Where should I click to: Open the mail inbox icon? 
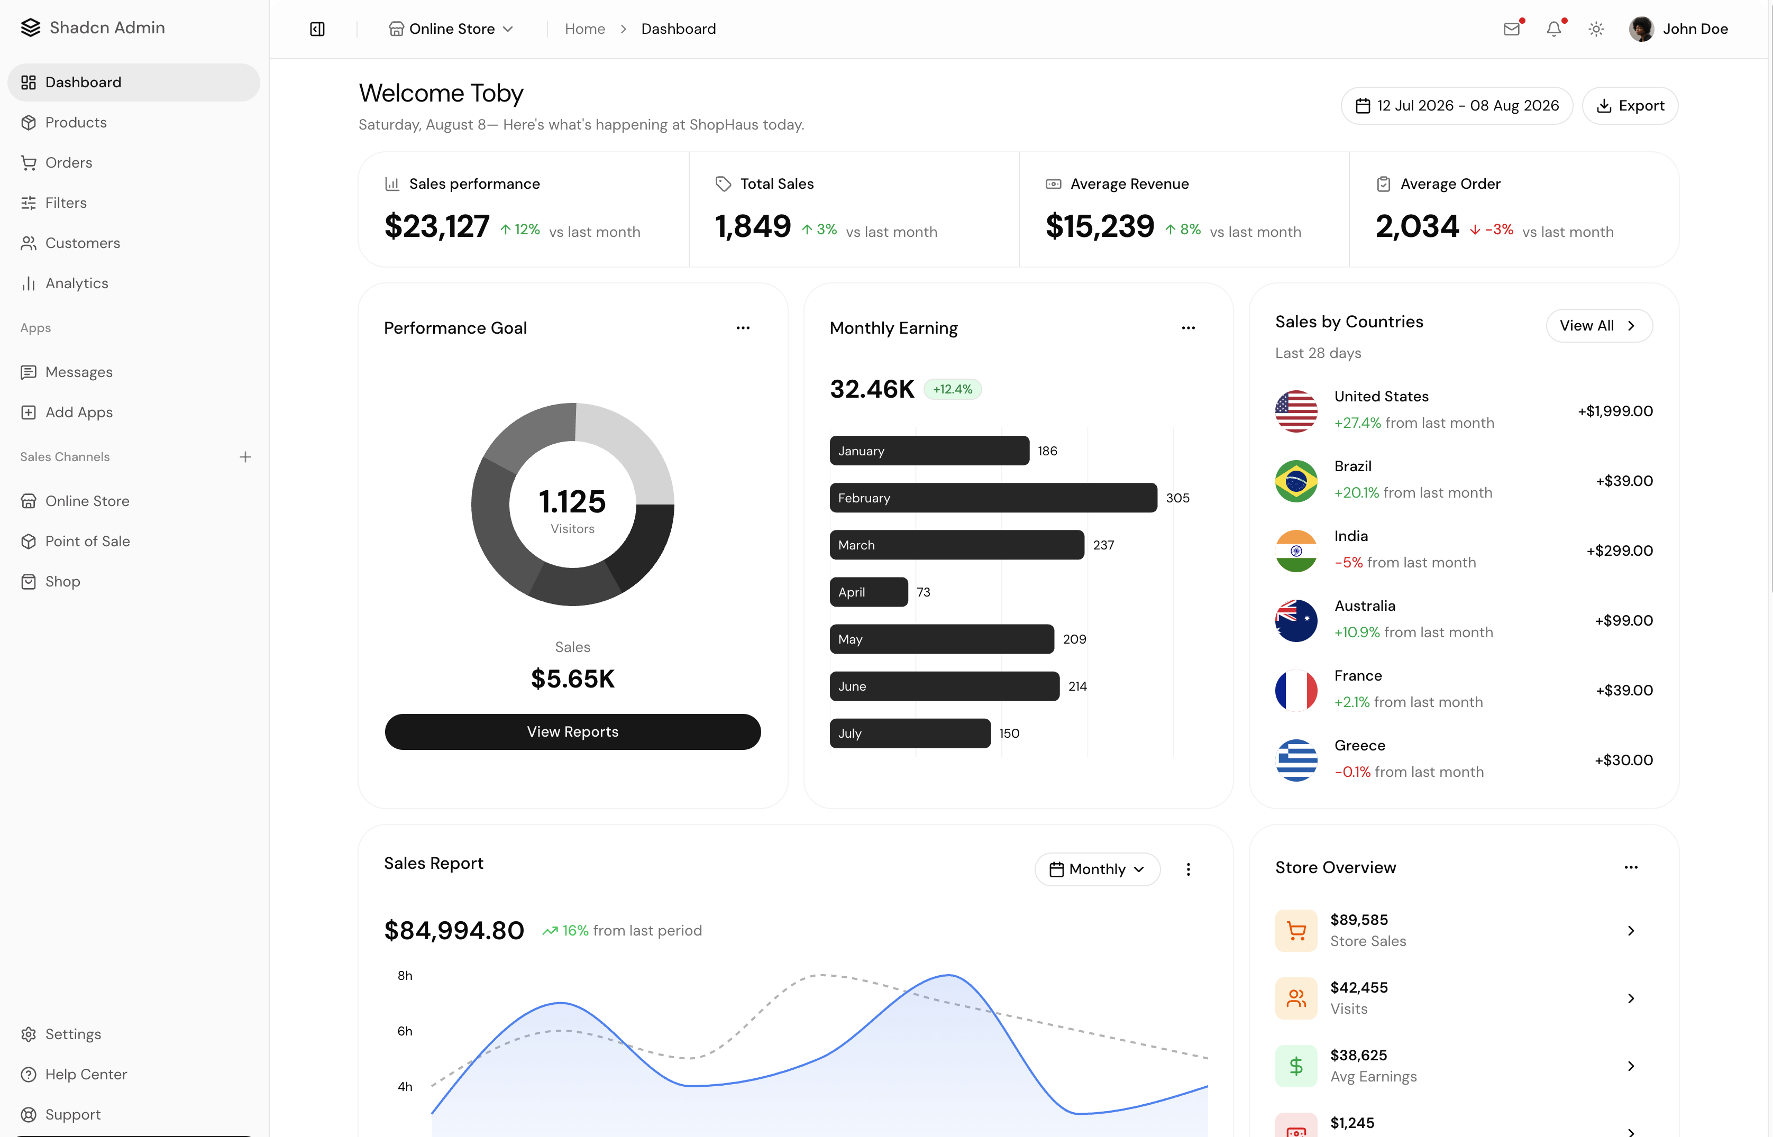1512,29
